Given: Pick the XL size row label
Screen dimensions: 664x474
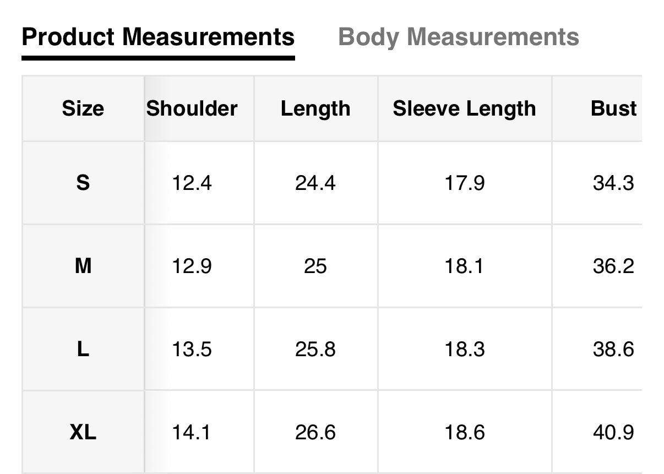Looking at the screenshot, I should pyautogui.click(x=83, y=433).
